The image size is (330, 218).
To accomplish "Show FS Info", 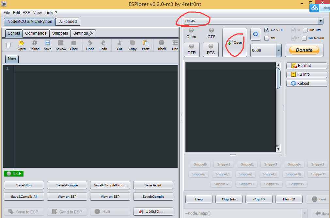I will pyautogui.click(x=306, y=74).
